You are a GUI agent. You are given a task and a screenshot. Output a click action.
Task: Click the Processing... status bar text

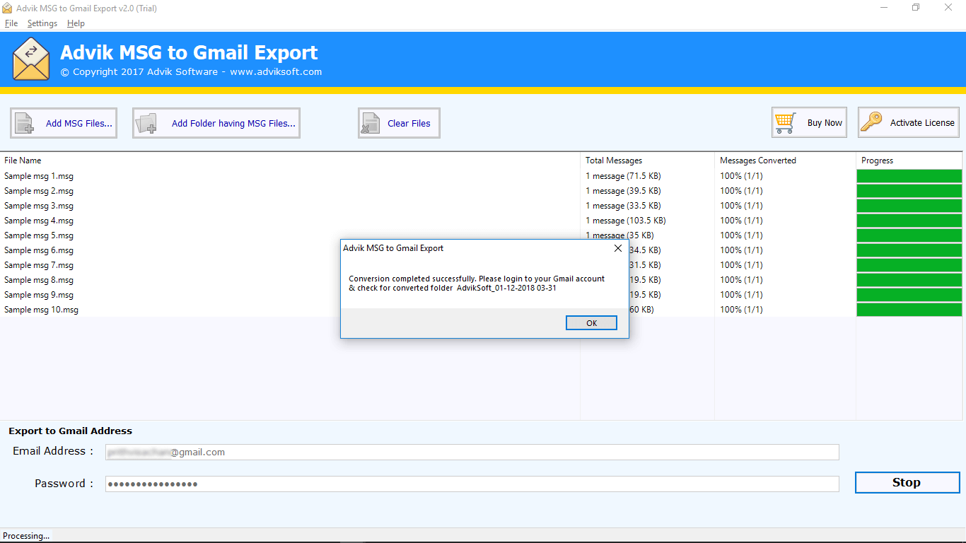tap(26, 536)
